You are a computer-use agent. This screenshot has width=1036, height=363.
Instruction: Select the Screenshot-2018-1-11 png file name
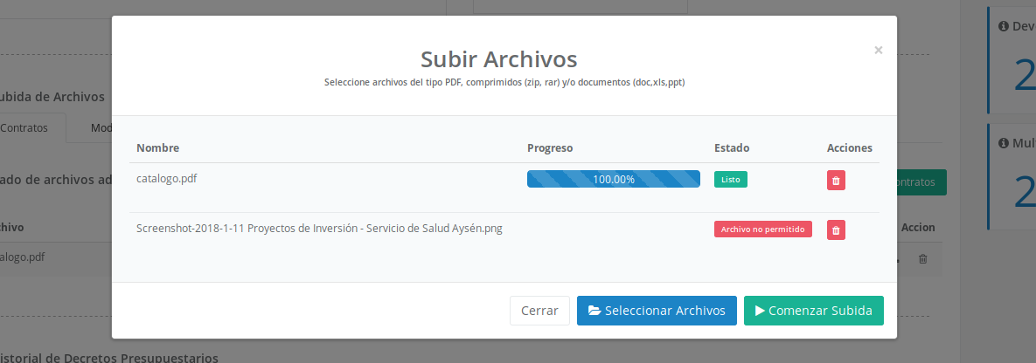click(319, 229)
